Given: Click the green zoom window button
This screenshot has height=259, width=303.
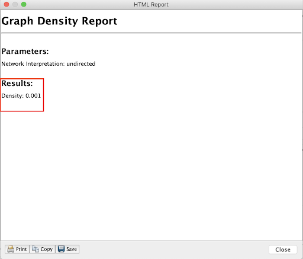Looking at the screenshot, I should coord(24,4).
